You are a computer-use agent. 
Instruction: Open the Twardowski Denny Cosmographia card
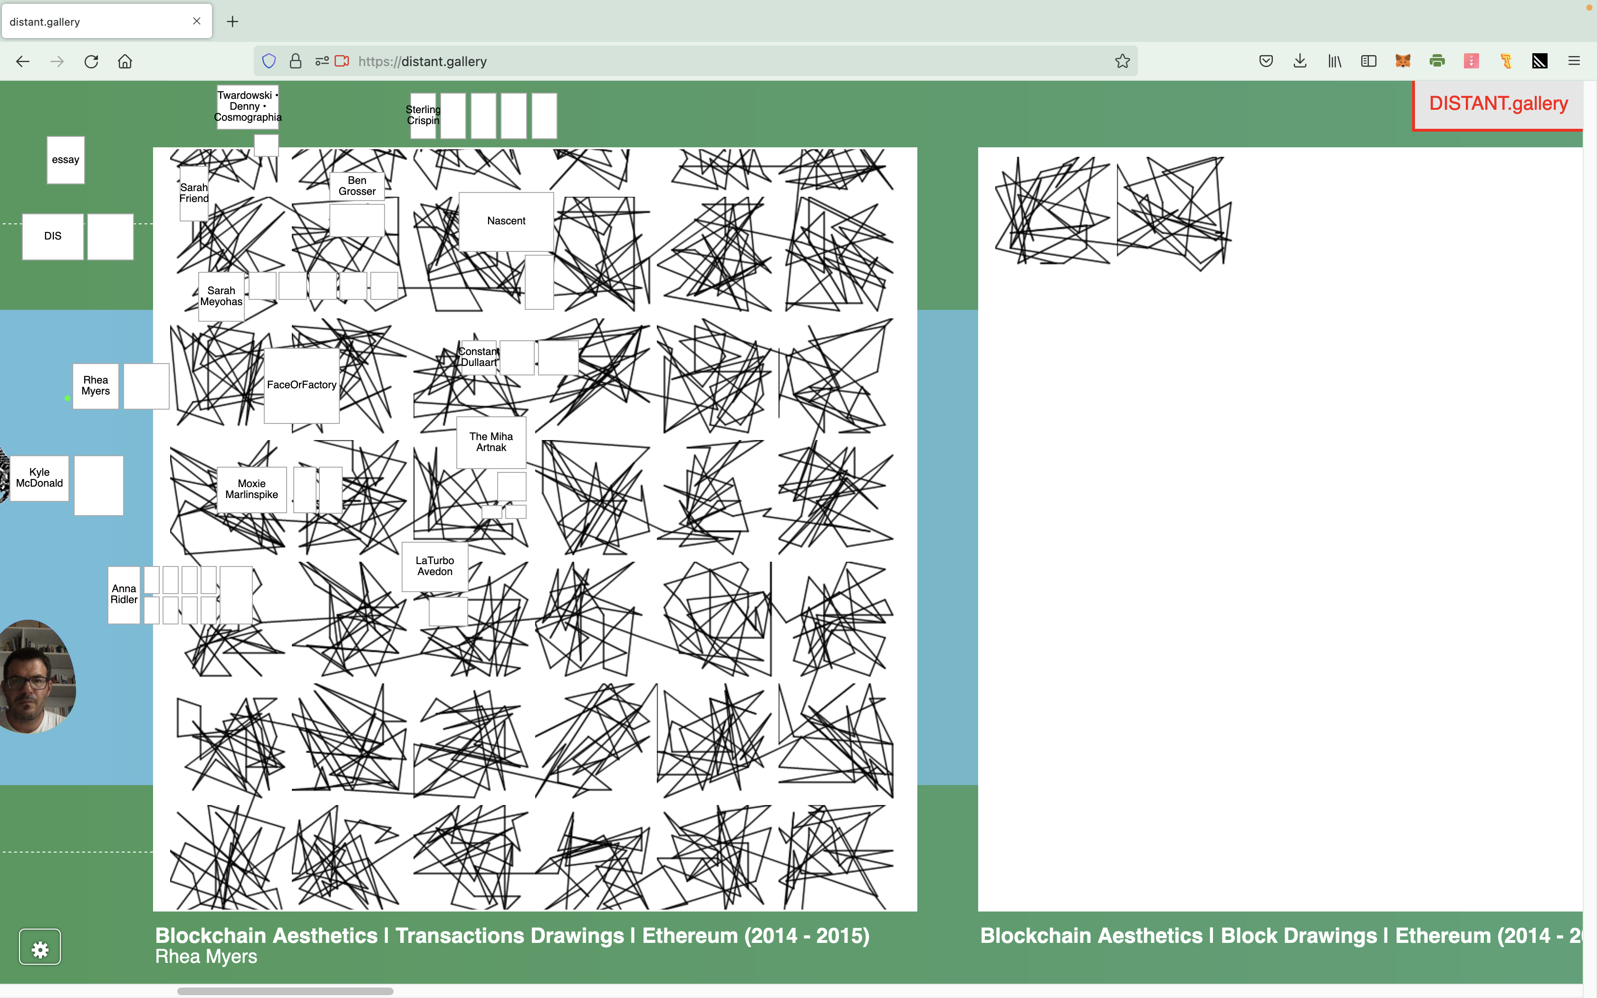point(248,106)
